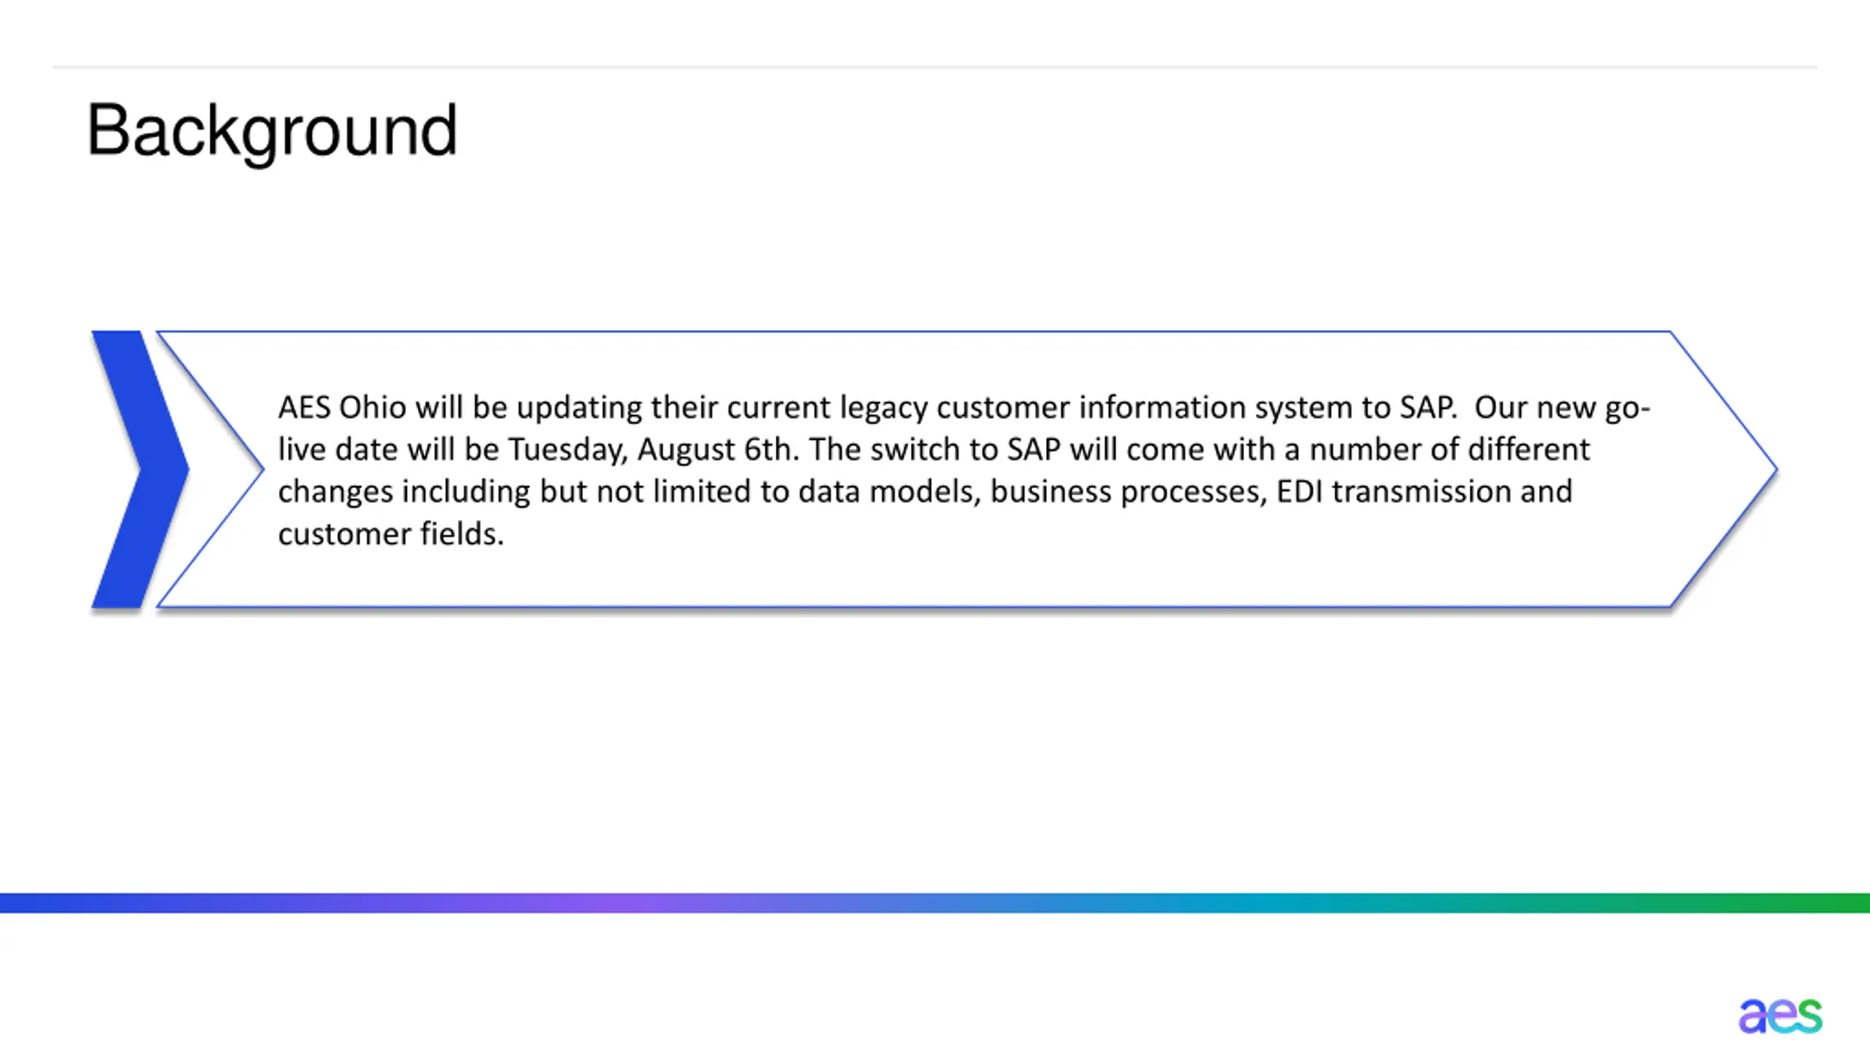
Task: Click the aes logo in the corner
Action: (1780, 1015)
